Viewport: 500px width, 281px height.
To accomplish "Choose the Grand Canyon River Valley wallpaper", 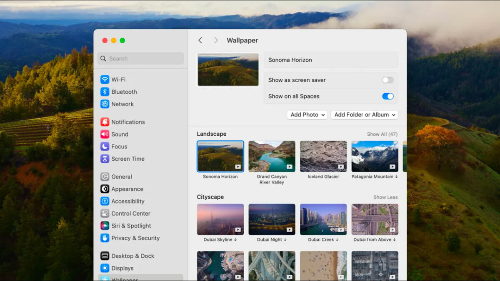I will pyautogui.click(x=272, y=156).
